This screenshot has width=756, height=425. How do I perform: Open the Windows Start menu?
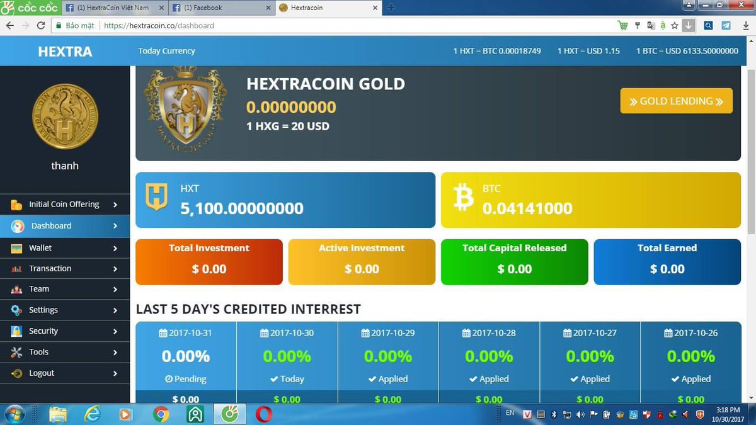point(14,414)
